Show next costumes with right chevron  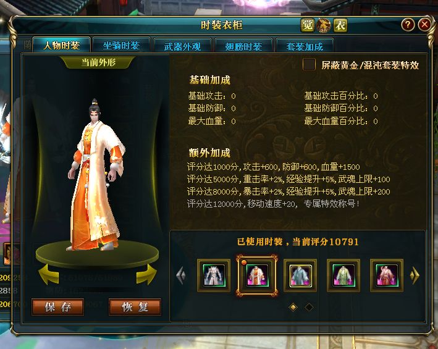415,275
